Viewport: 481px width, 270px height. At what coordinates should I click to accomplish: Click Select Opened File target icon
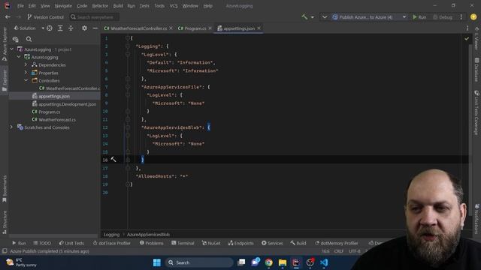[50, 28]
